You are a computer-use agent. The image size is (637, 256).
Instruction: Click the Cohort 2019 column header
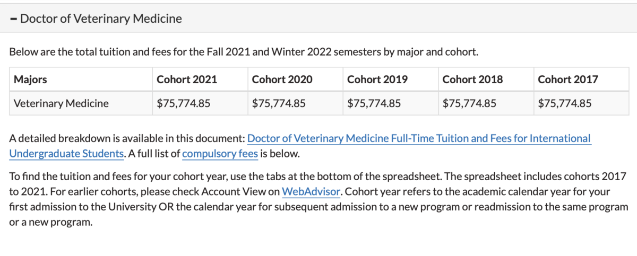click(x=377, y=80)
